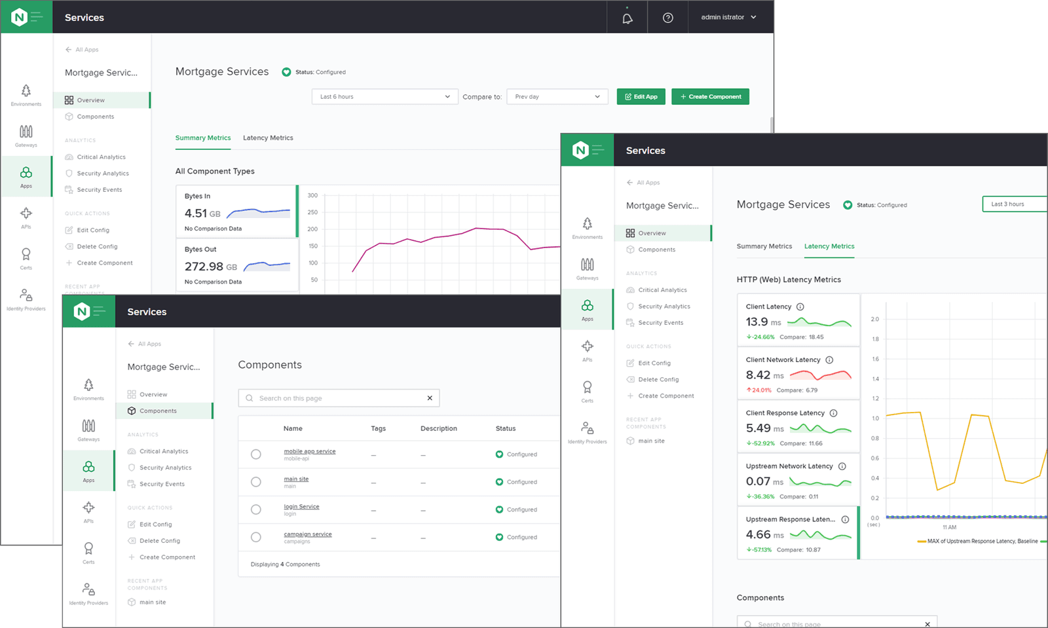Choose the campaign service radio button
This screenshot has height=628, width=1048.
pos(256,537)
